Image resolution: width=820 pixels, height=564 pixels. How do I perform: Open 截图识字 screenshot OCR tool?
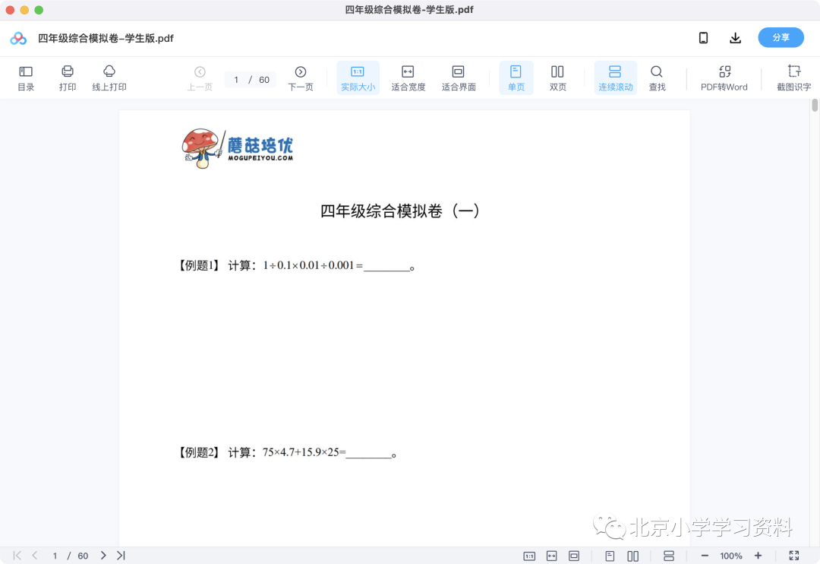tap(794, 78)
